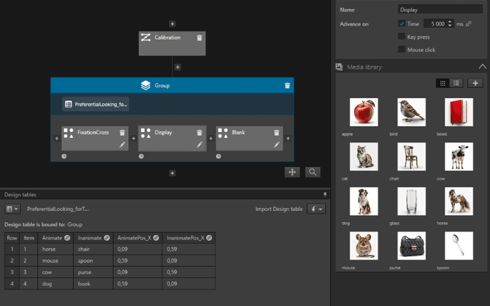Select the PreferentialLooking design table chip in Group
Viewport: 490px width, 306px height.
pyautogui.click(x=95, y=104)
